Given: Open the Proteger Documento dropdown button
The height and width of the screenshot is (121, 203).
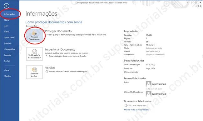Looking at the screenshot, I should coord(34,36).
